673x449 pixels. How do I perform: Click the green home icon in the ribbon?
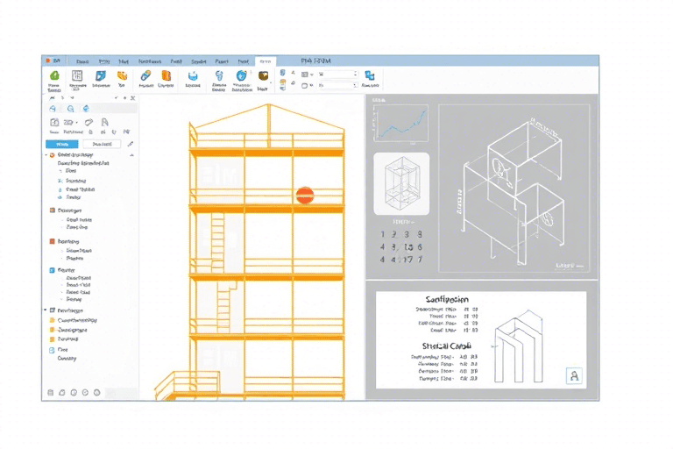coord(53,77)
